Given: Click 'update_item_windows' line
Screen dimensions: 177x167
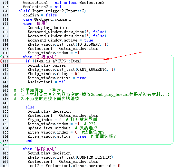Looking at the screenshot, I should 63,128.
